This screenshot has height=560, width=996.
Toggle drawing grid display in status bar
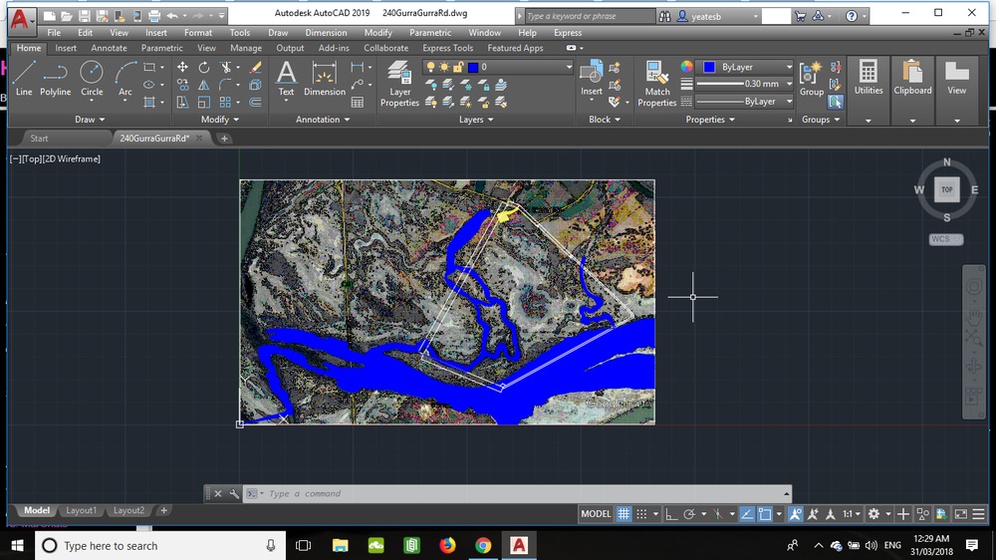pos(623,514)
